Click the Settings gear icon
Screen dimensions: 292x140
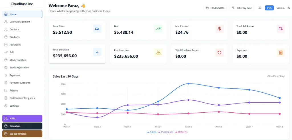coord(6,106)
